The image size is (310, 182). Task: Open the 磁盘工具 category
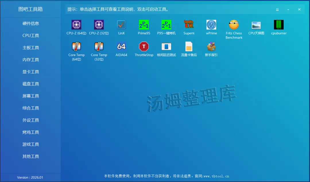click(x=31, y=84)
